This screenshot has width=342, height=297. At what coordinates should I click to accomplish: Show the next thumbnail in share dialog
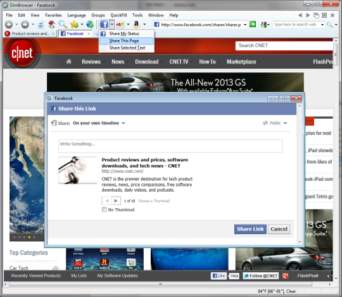click(x=116, y=201)
